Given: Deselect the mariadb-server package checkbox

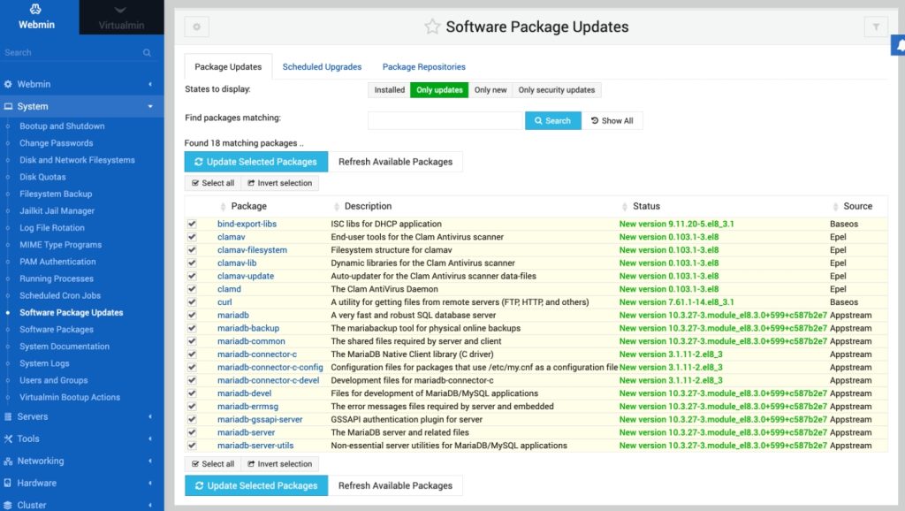Looking at the screenshot, I should pyautogui.click(x=192, y=433).
